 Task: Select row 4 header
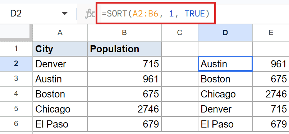(16, 94)
